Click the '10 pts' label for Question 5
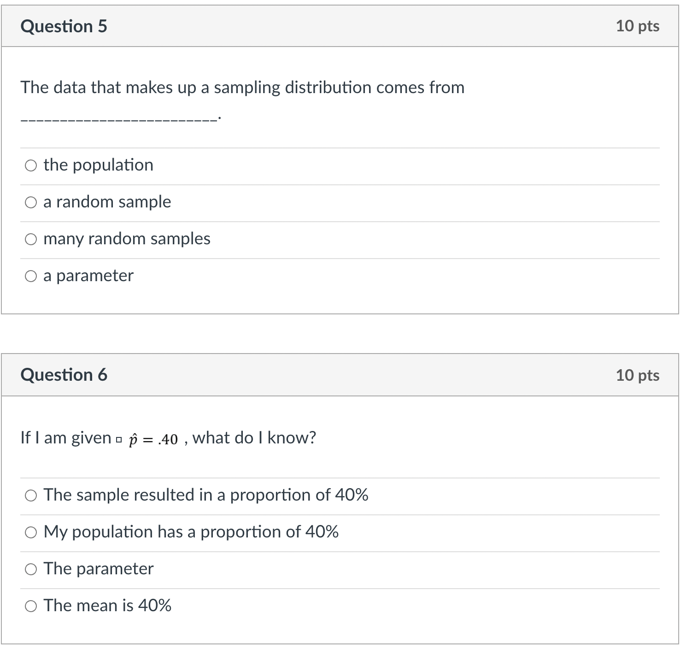Image resolution: width=681 pixels, height=649 pixels. coord(637,26)
